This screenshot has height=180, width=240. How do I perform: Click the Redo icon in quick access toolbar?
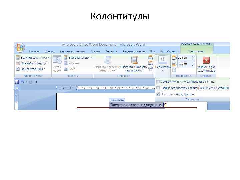31,82
